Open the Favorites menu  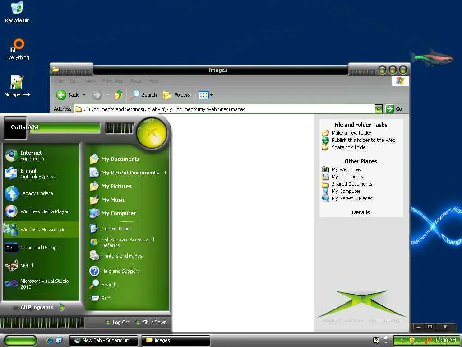pos(112,81)
